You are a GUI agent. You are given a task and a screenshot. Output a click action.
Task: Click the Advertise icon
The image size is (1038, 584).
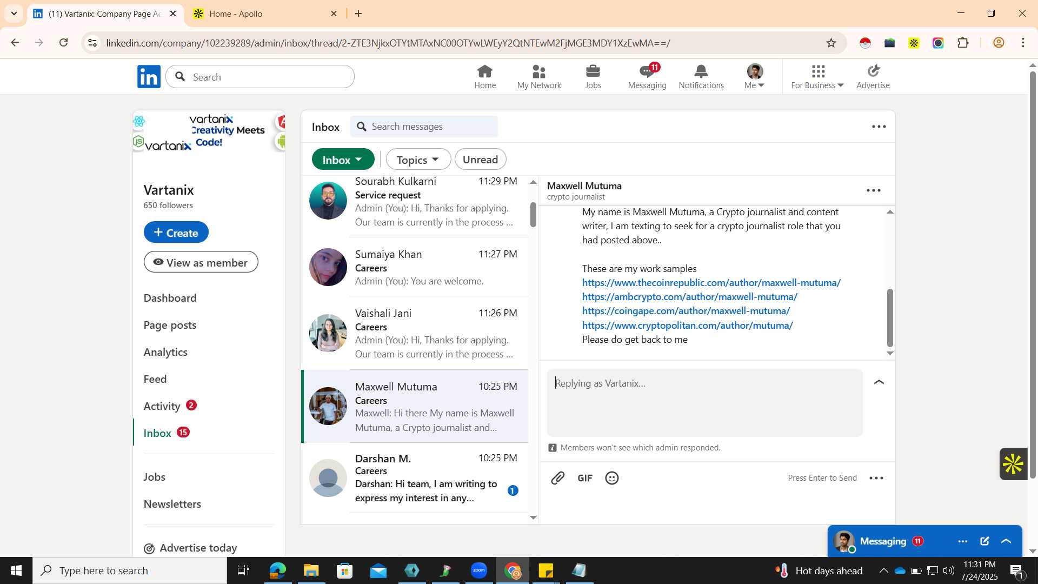tap(873, 77)
